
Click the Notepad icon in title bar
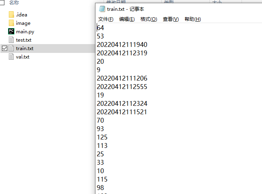pos(102,9)
